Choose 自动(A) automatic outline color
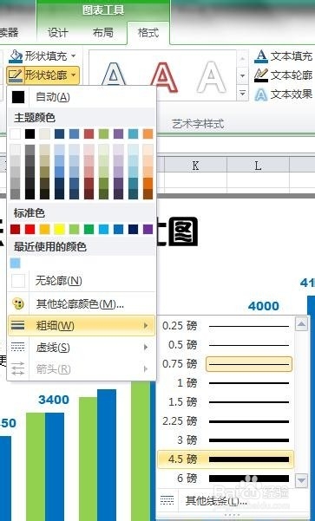Screen dimensions: 315x521 pyautogui.click(x=82, y=97)
